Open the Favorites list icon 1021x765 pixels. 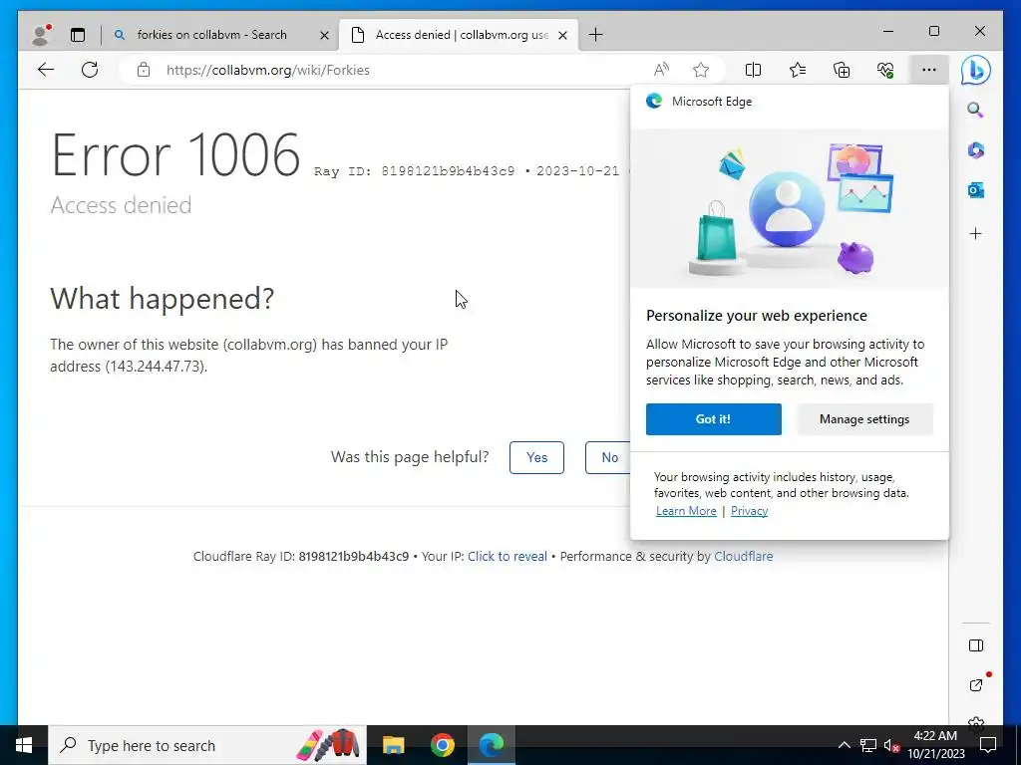[x=797, y=70]
